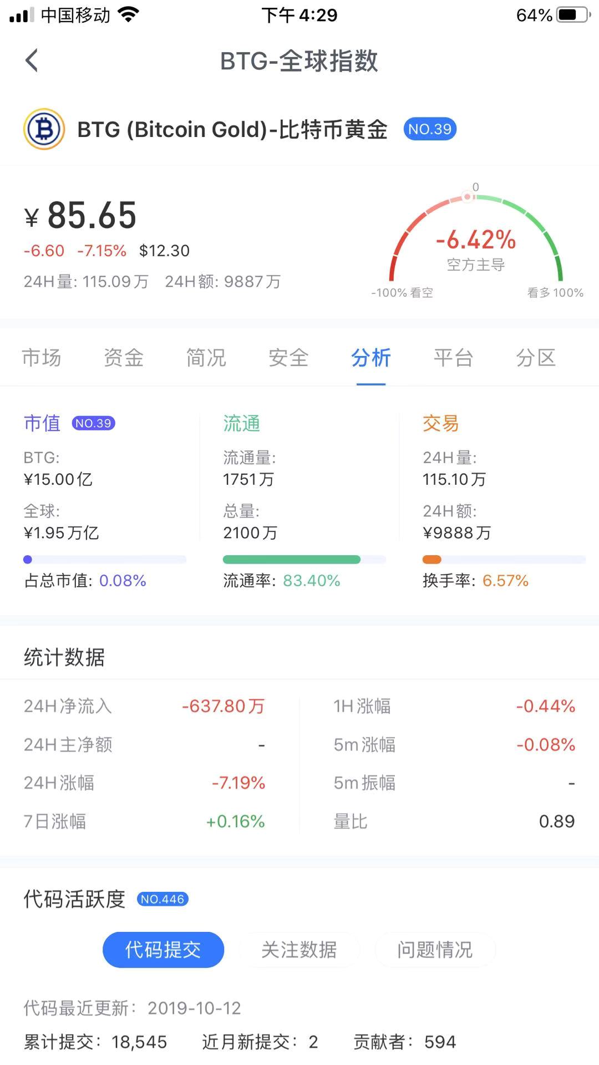Tap the NO.39 badge next to 市值
Screen dimensions: 599x1065
pyautogui.click(x=93, y=423)
